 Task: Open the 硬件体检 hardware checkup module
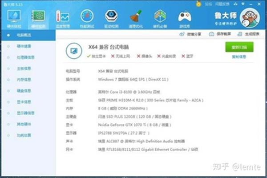point(14,19)
